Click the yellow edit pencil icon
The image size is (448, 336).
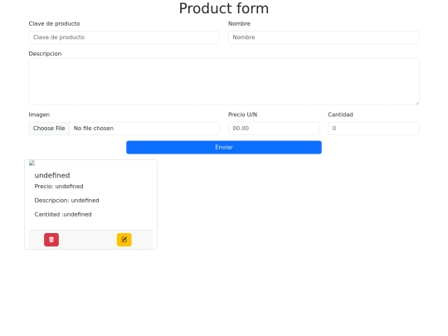coord(124,240)
